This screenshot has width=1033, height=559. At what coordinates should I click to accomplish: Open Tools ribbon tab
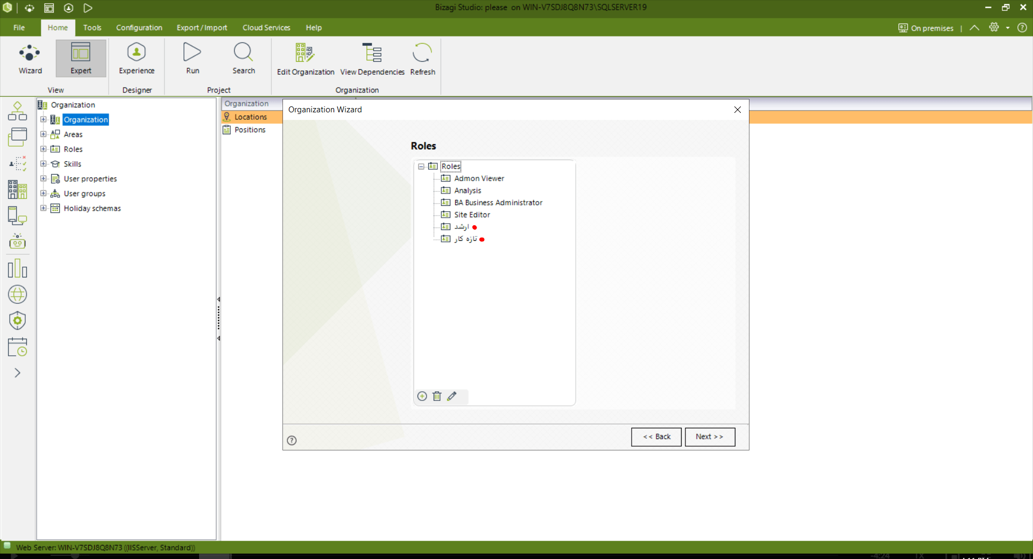pyautogui.click(x=92, y=27)
